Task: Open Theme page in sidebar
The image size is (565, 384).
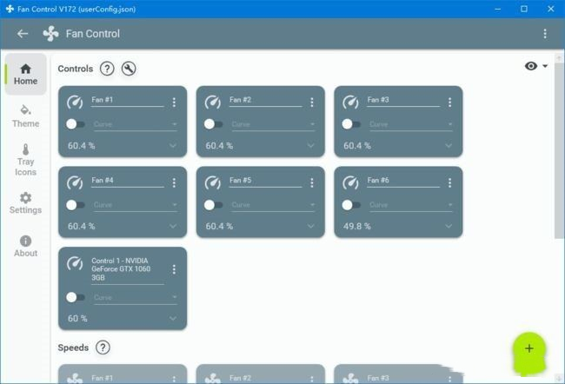Action: pos(25,116)
